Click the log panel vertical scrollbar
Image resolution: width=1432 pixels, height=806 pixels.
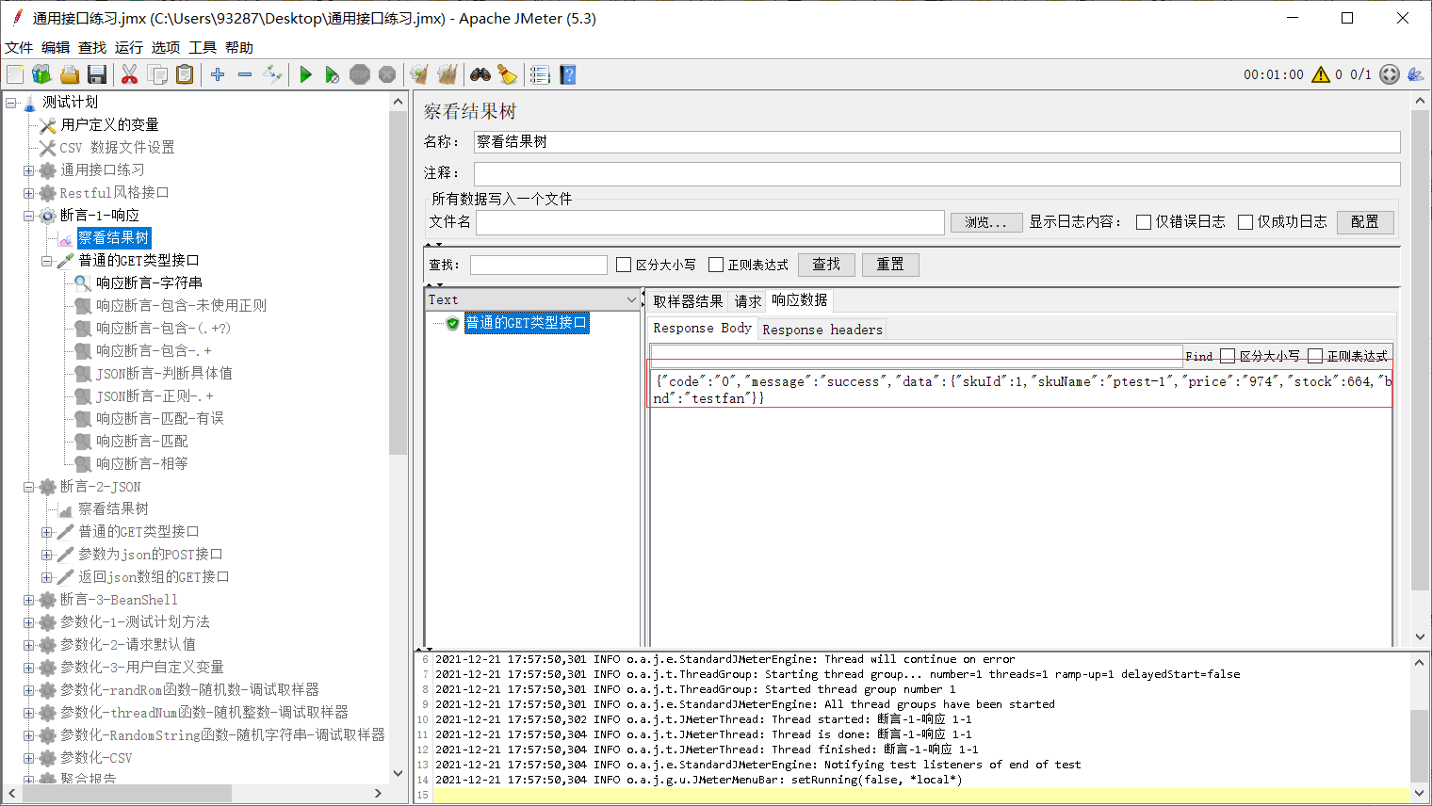pyautogui.click(x=1420, y=746)
